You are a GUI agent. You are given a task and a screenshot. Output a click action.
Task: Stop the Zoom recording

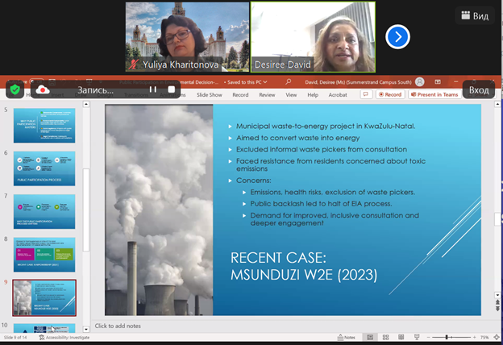pyautogui.click(x=172, y=89)
